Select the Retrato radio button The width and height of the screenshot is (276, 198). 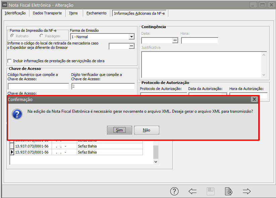tap(12, 36)
